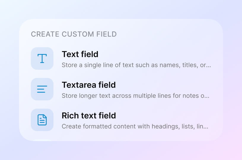
Task: Select the Textarea field lines icon
Action: (42, 89)
